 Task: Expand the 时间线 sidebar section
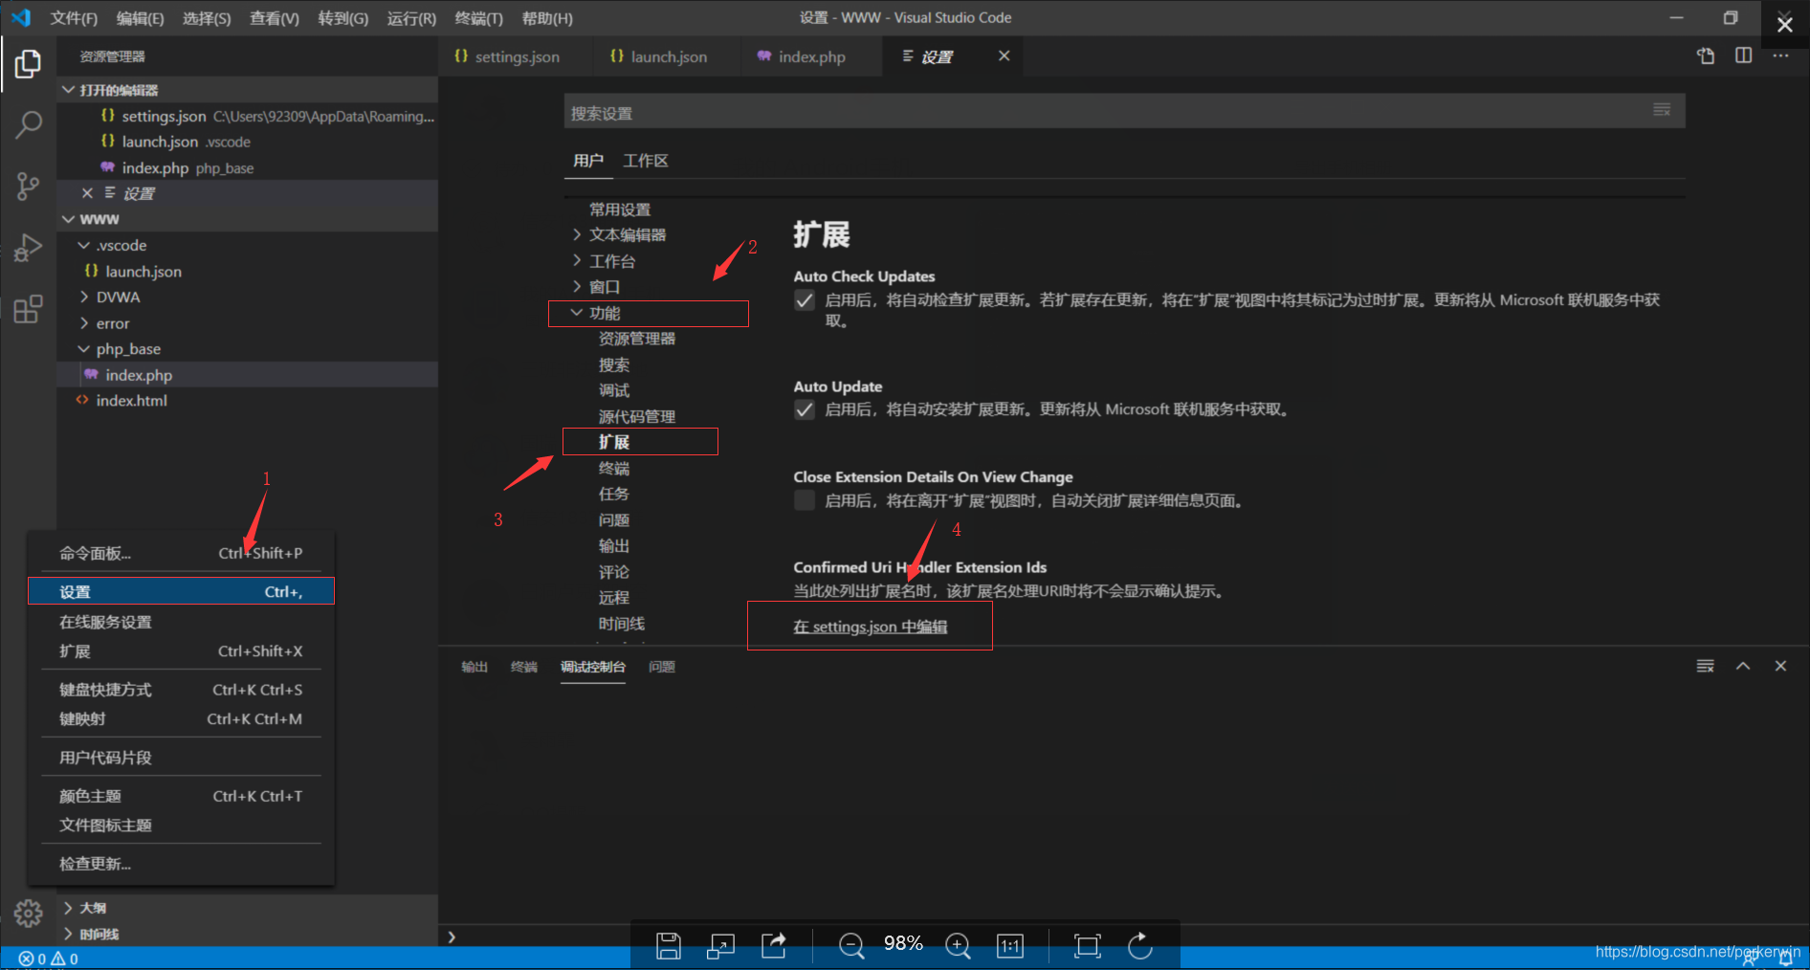click(68, 934)
